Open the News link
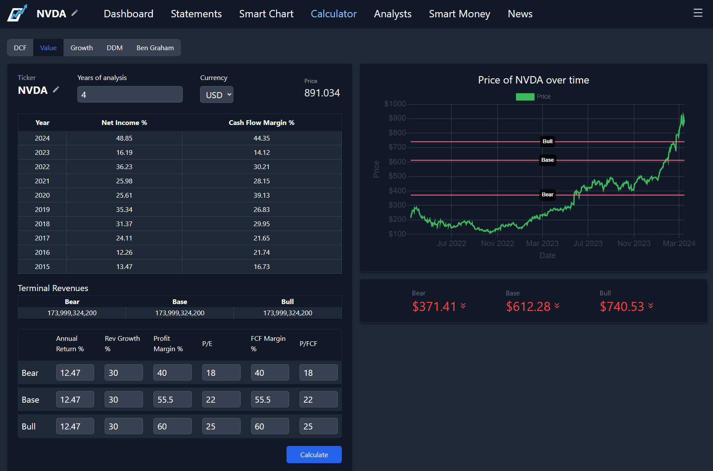 click(520, 14)
